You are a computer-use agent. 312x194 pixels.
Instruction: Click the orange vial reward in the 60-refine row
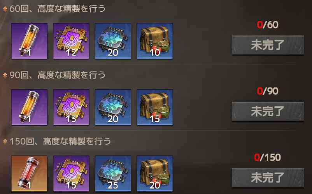point(29,41)
